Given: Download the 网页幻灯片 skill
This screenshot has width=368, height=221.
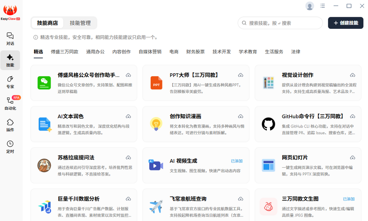Looking at the screenshot, I should [x=353, y=158].
